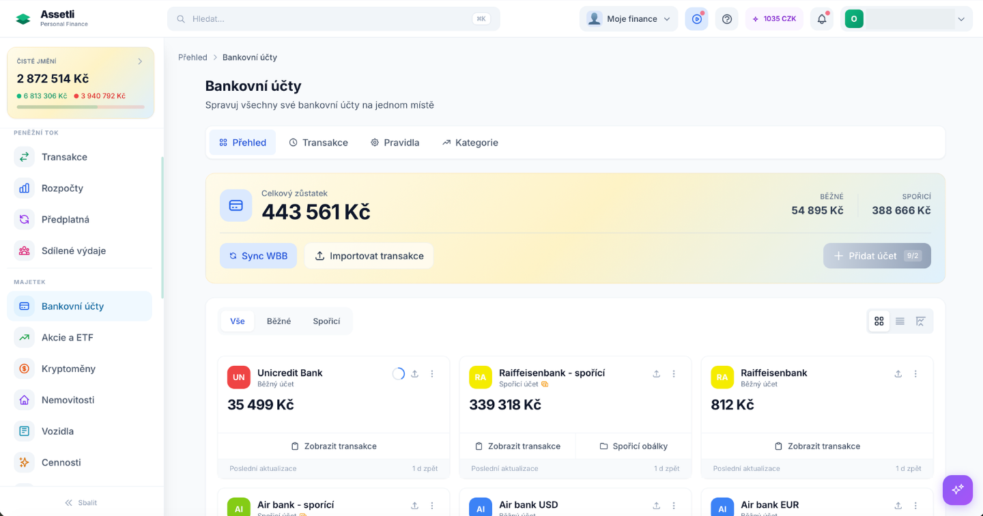Image resolution: width=983 pixels, height=516 pixels.
Task: Click the total balance card icon
Action: 236,205
